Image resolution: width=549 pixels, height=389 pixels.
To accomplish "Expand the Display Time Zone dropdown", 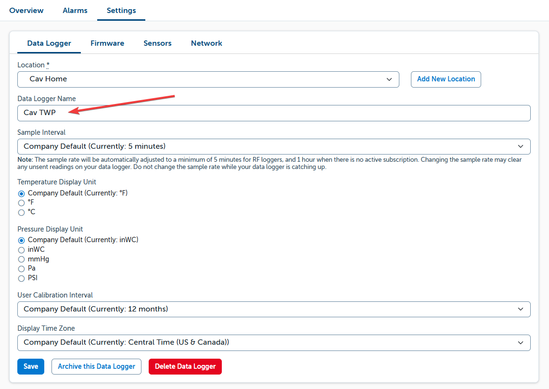I will [274, 342].
